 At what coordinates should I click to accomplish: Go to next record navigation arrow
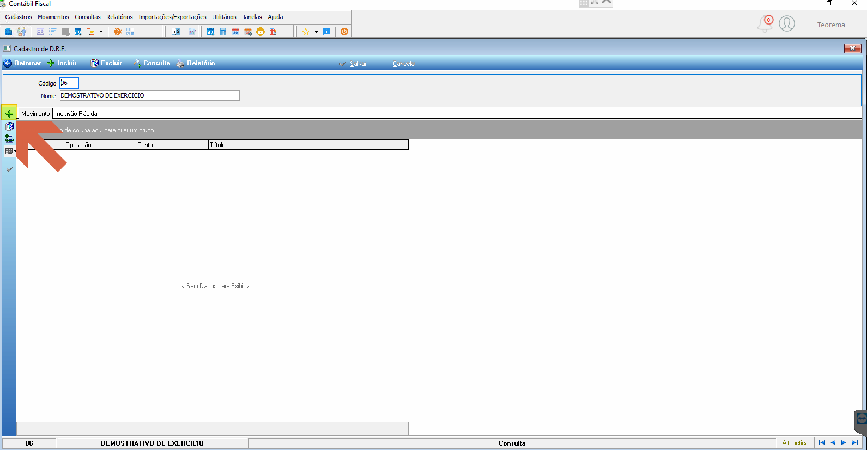click(844, 443)
